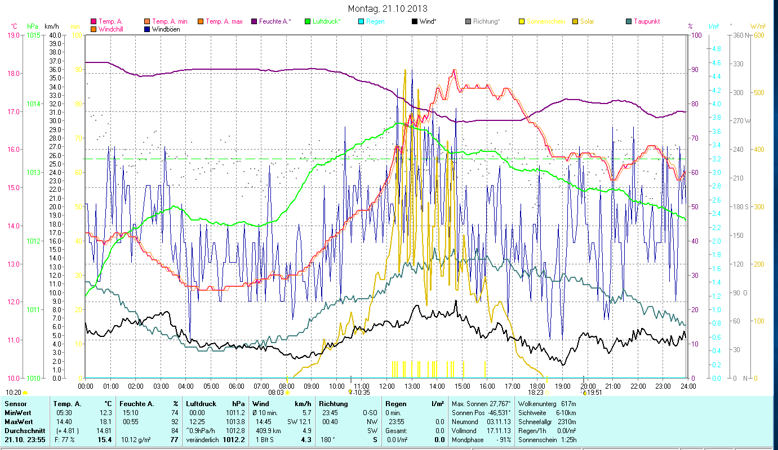Select the 'Temp. A. min' legend label

pyautogui.click(x=170, y=21)
